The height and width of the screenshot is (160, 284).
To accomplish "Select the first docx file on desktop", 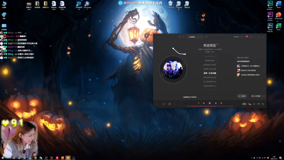I will (54, 5).
